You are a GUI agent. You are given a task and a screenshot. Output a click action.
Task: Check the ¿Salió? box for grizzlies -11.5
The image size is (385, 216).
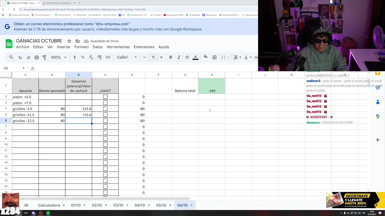pyautogui.click(x=105, y=115)
